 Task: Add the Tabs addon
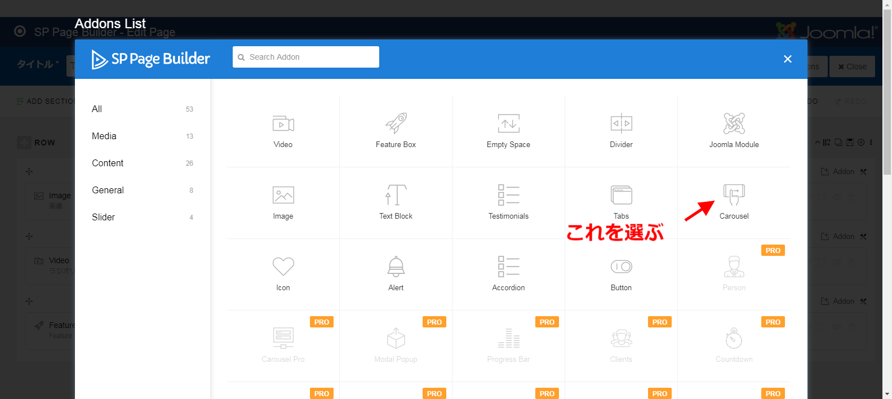coord(621,203)
